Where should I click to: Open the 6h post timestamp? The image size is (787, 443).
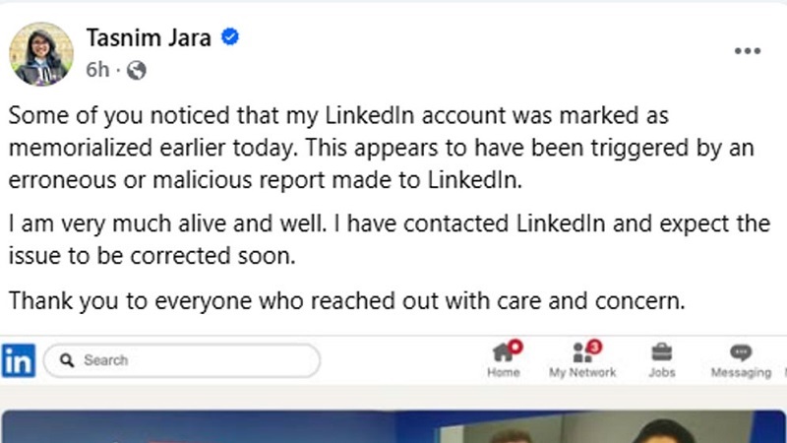click(96, 70)
